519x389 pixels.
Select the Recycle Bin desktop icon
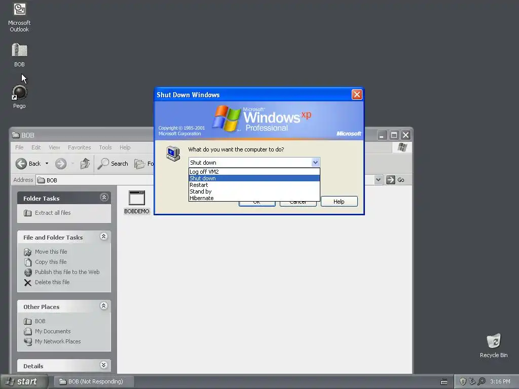pyautogui.click(x=494, y=345)
